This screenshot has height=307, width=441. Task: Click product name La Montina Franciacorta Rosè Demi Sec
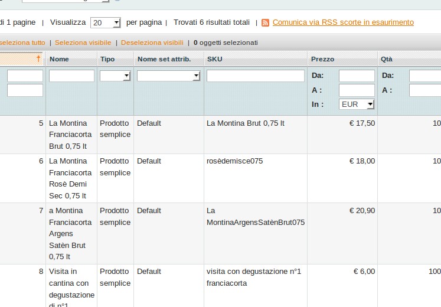[x=70, y=178]
